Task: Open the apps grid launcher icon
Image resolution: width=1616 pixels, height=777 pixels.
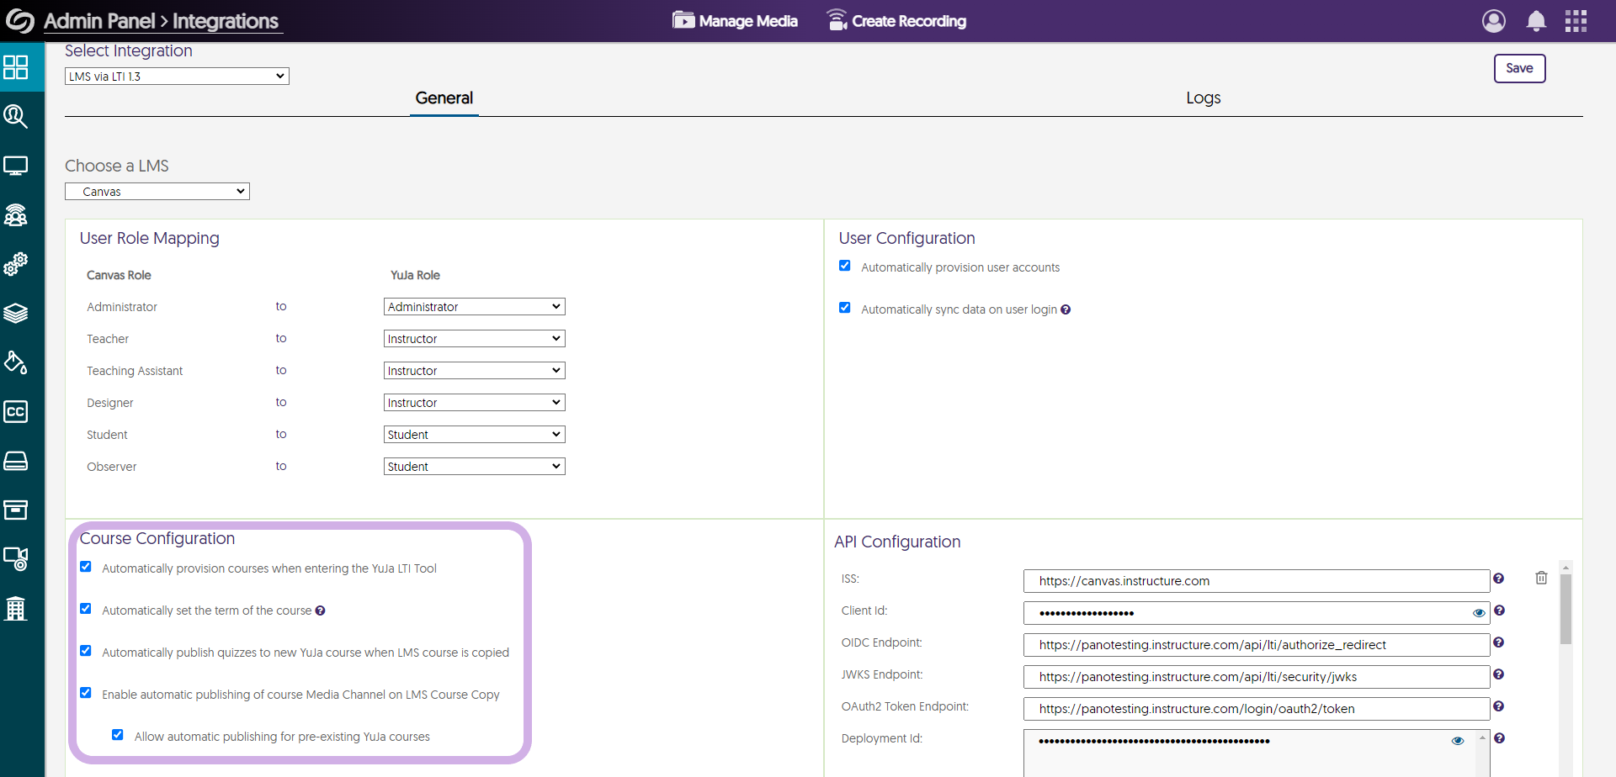Action: click(x=1576, y=21)
